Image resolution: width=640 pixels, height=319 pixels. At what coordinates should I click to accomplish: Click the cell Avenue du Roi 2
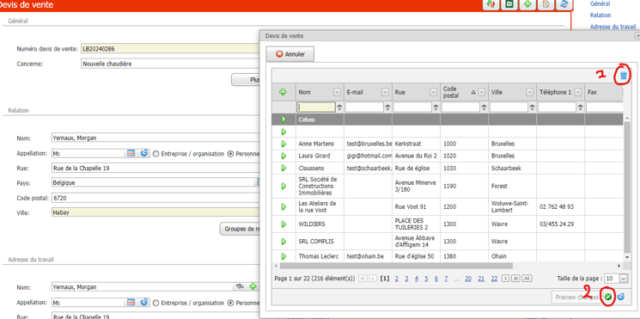[416, 156]
